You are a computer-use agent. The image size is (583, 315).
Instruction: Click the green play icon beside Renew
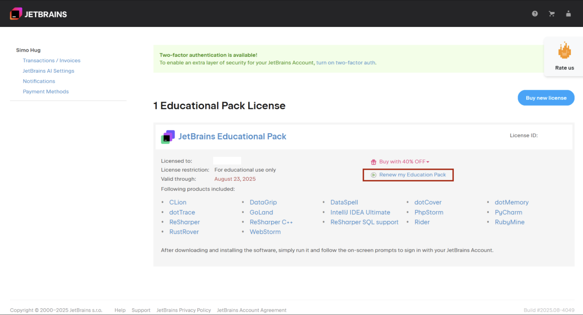[x=373, y=175]
